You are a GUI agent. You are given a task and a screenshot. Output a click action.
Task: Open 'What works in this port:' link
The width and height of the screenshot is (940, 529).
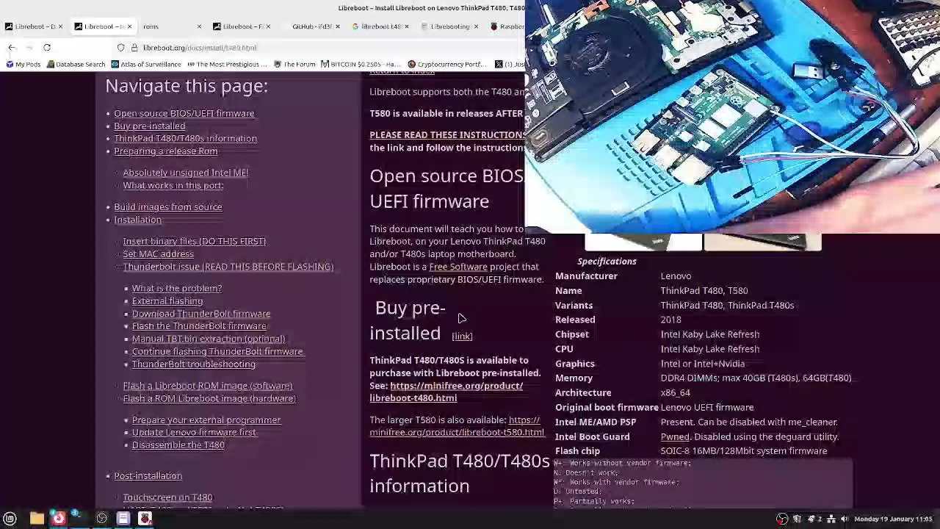173,185
